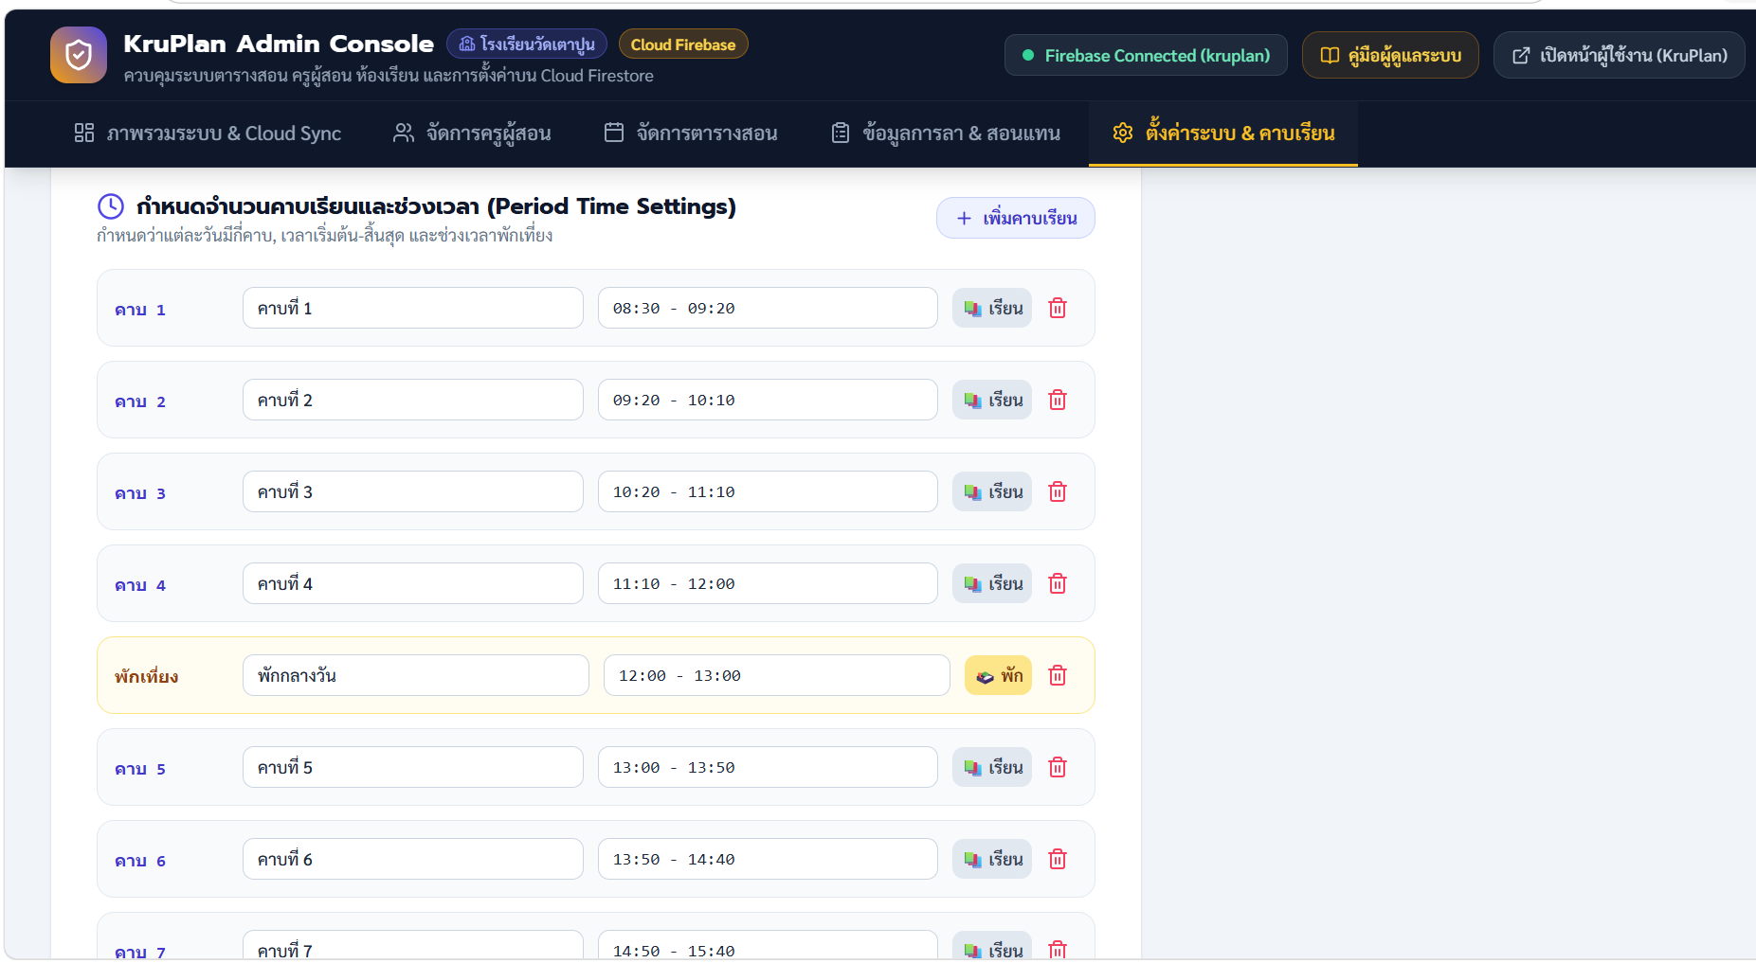The width and height of the screenshot is (1756, 963).
Task: Open the ภาพรวมระบบ & Cloud Sync tab
Action: [x=208, y=134]
